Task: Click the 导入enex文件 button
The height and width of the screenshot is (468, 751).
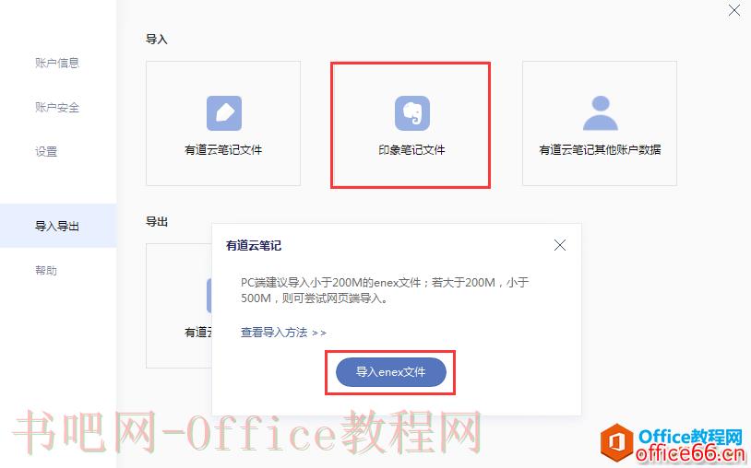Action: [391, 372]
